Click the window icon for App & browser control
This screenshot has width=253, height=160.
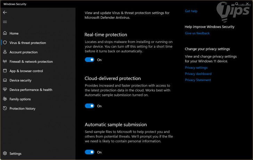pyautogui.click(x=5, y=71)
